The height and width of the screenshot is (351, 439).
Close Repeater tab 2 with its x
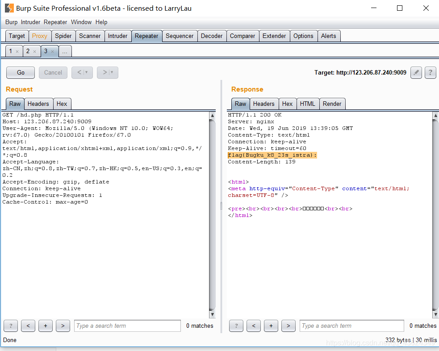point(35,51)
